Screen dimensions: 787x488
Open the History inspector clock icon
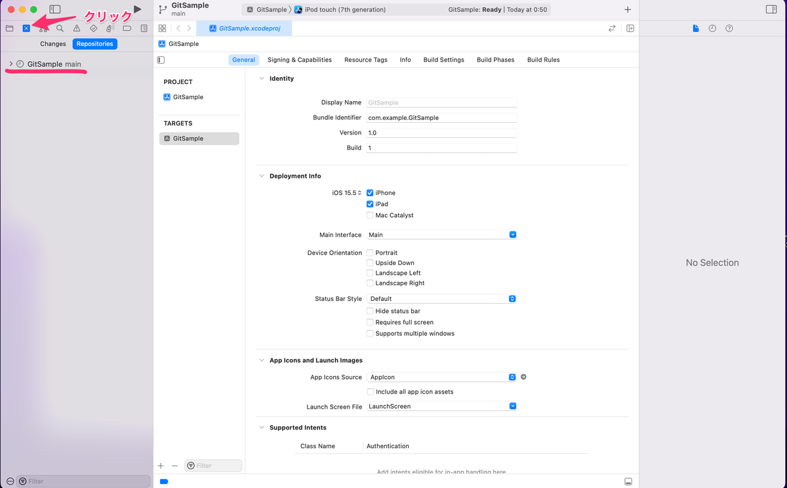(x=712, y=28)
